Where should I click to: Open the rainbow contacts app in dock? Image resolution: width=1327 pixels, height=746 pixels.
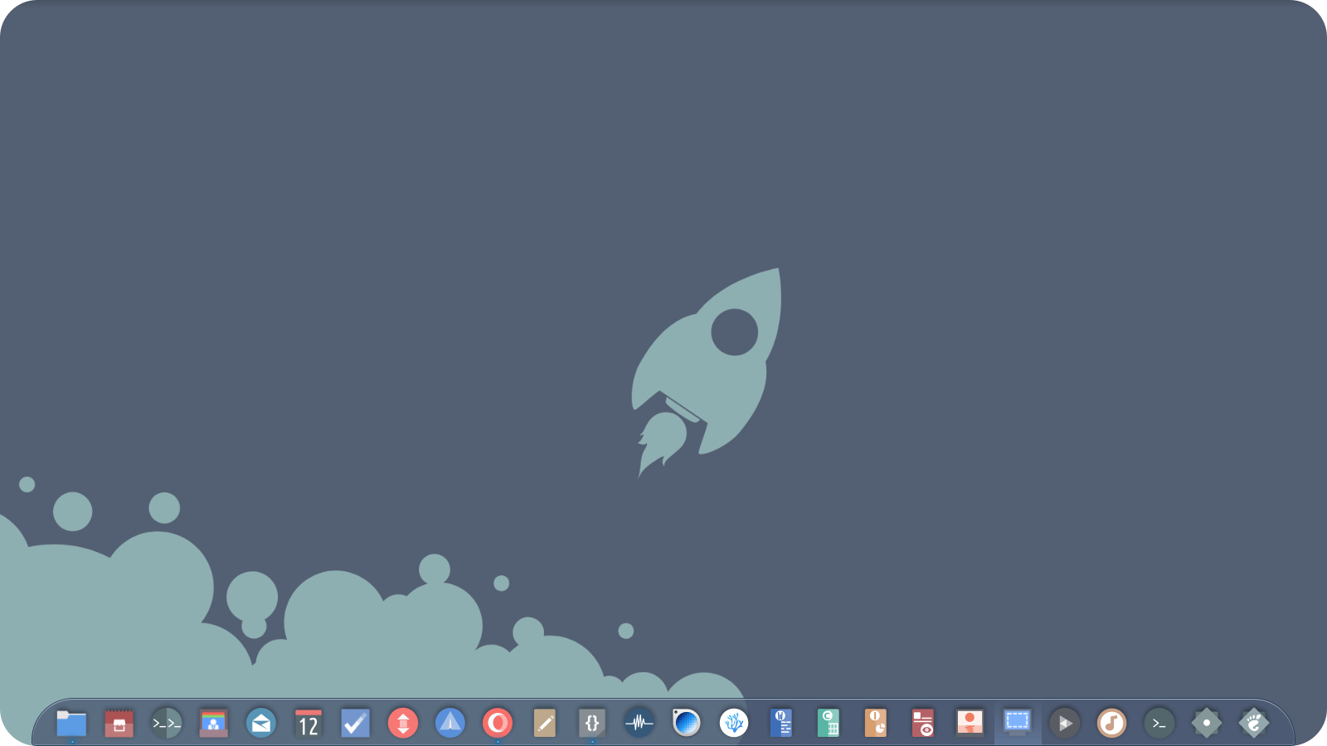coord(214,724)
